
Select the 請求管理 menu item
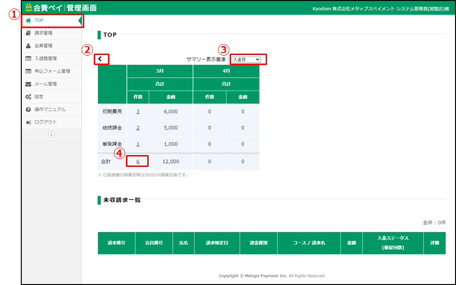point(44,33)
